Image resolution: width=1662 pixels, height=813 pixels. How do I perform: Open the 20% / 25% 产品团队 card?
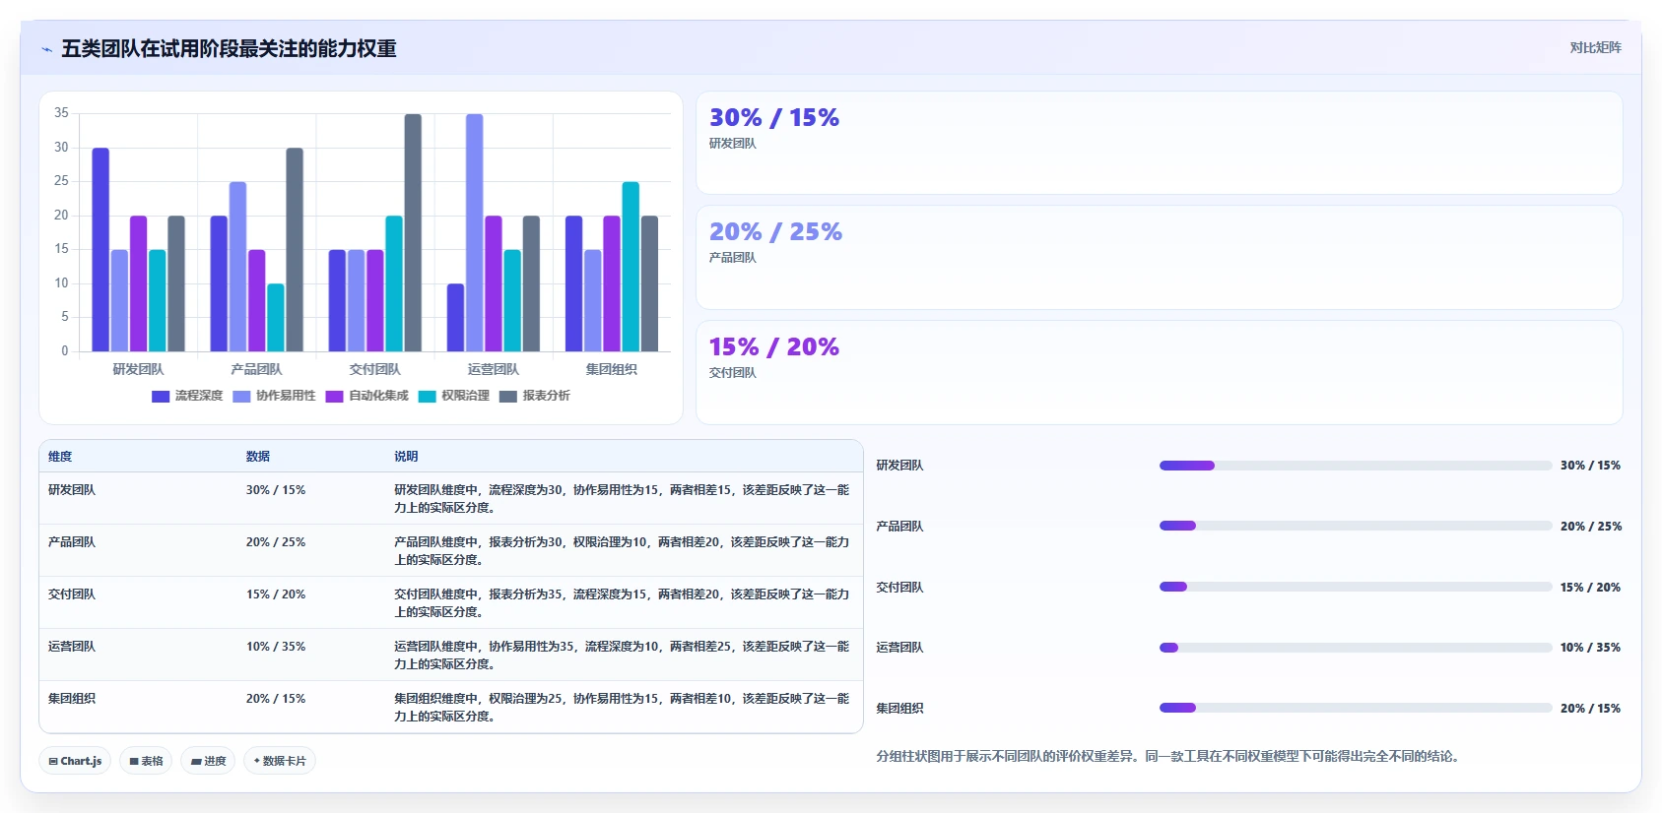[1159, 258]
